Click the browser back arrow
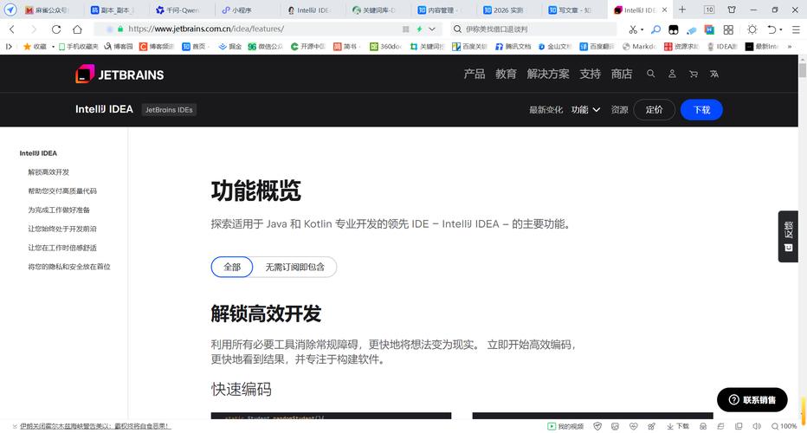Screen dimensions: 807x433 tap(12, 29)
